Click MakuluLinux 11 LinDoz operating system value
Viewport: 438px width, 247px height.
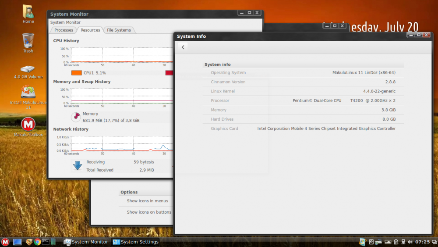click(x=364, y=72)
